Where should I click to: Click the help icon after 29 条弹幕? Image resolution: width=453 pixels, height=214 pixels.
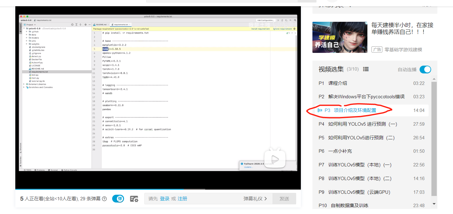pyautogui.click(x=104, y=199)
